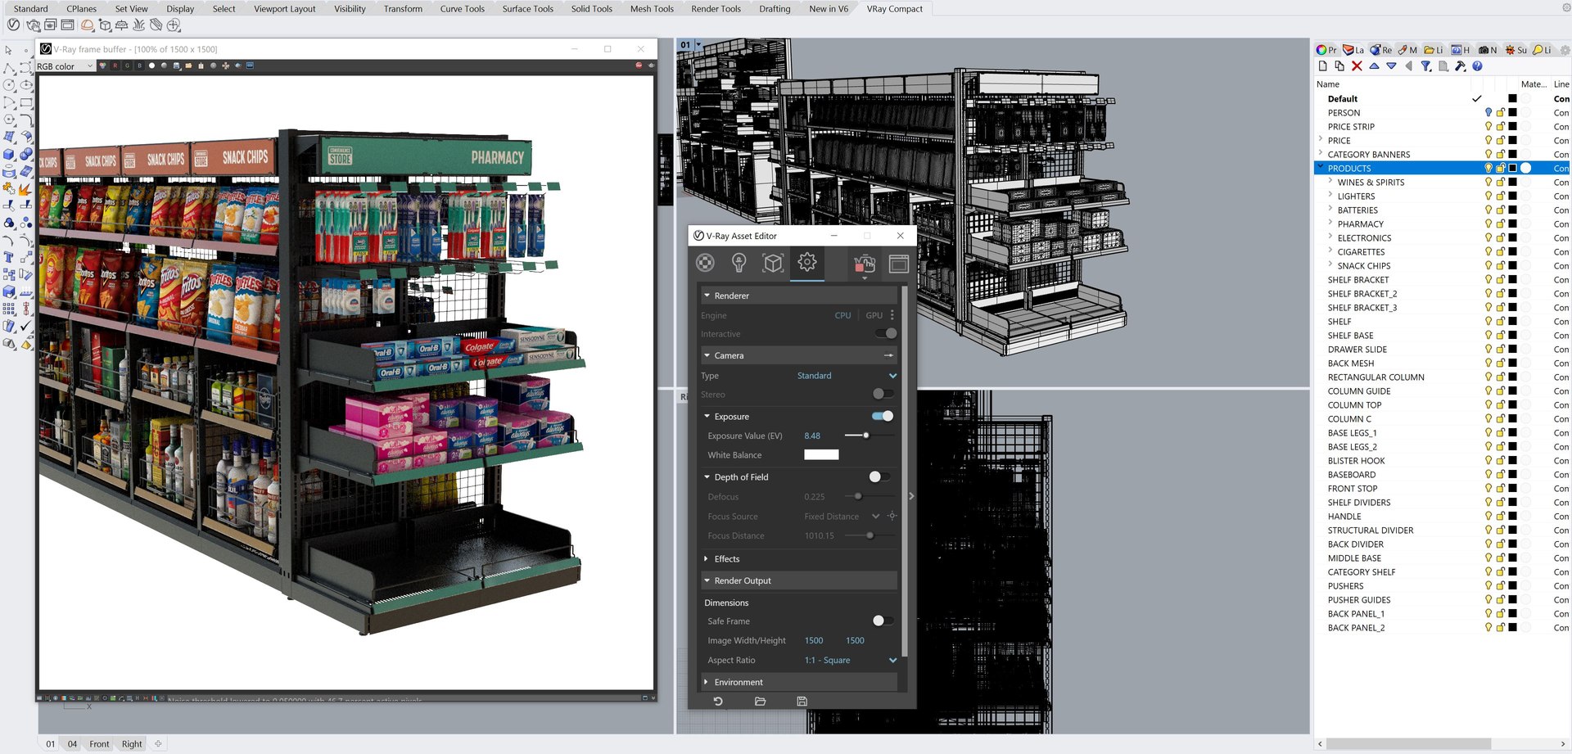Open the Curve Tools toolbar tab
Screen dimensions: 1572x754
[463, 9]
